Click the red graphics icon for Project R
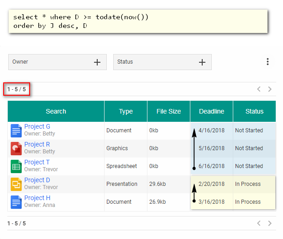 coord(16,148)
